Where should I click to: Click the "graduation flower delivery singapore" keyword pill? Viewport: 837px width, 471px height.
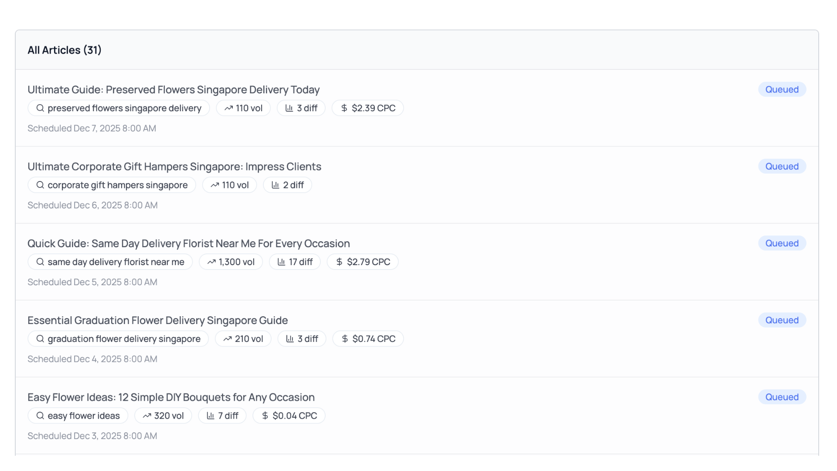pyautogui.click(x=118, y=338)
